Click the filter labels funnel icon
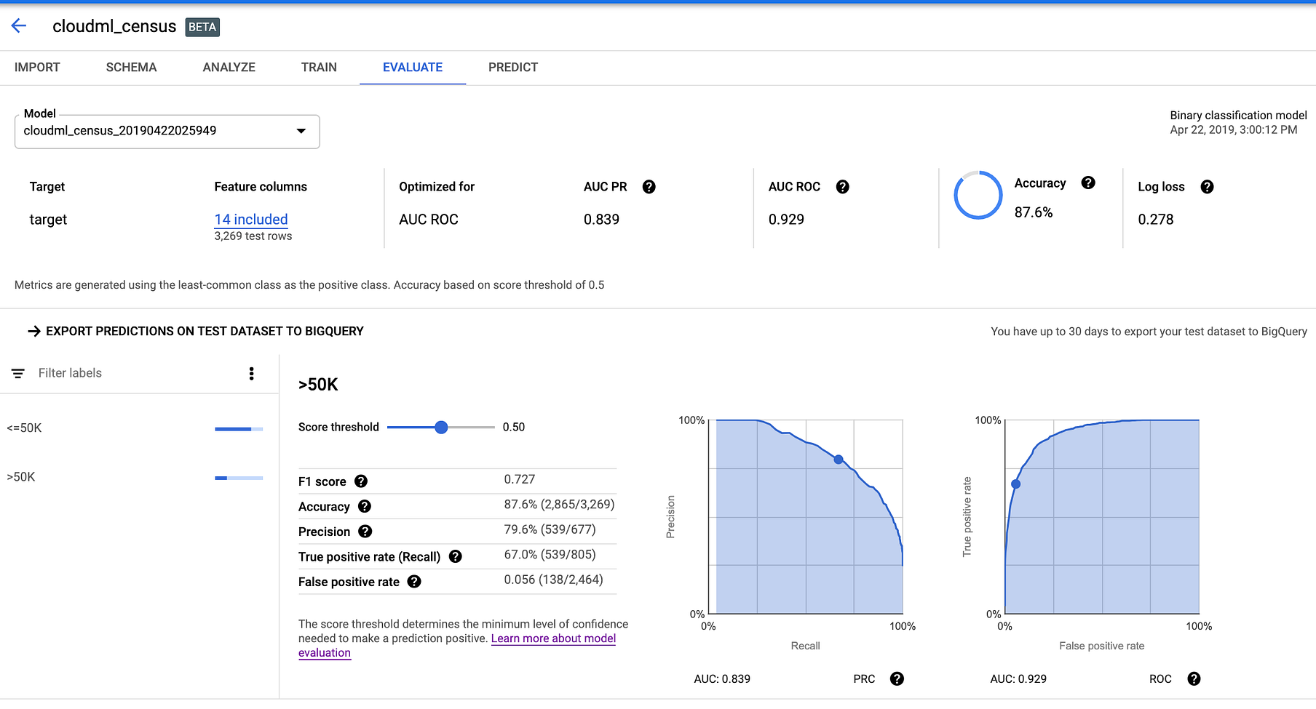This screenshot has width=1316, height=709. coord(17,373)
